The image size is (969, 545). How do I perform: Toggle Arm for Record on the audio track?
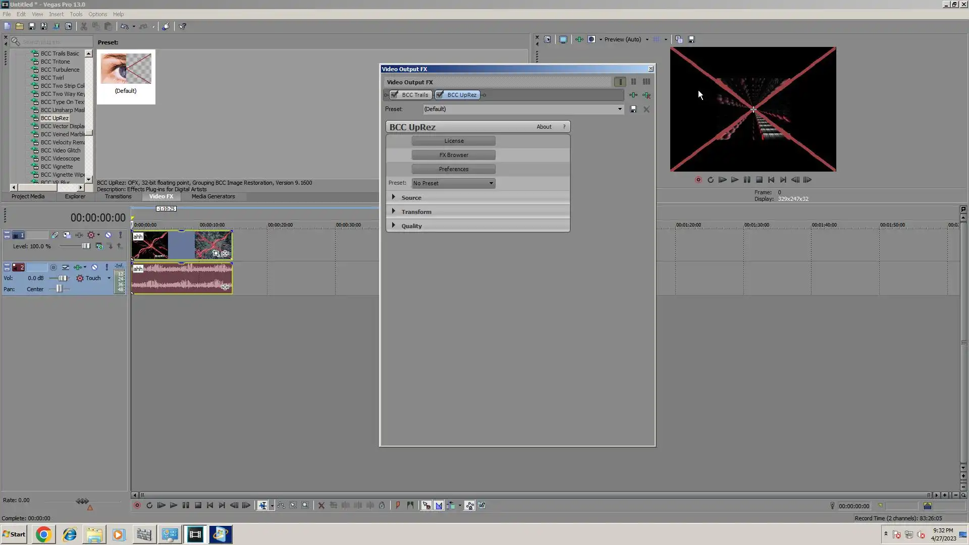pos(53,267)
